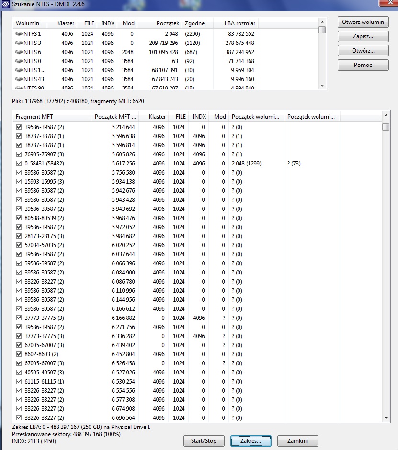Viewport: 398px width, 450px height.
Task: Close the window using the red X button
Action: (x=388, y=3)
